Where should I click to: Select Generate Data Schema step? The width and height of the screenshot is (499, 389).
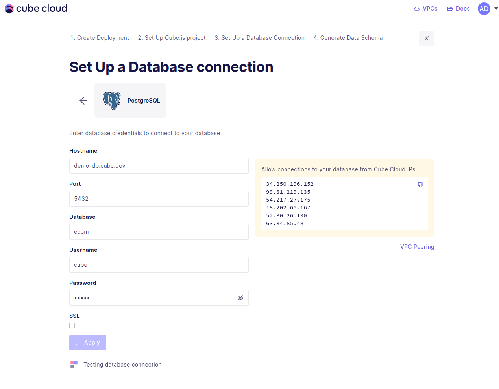348,38
